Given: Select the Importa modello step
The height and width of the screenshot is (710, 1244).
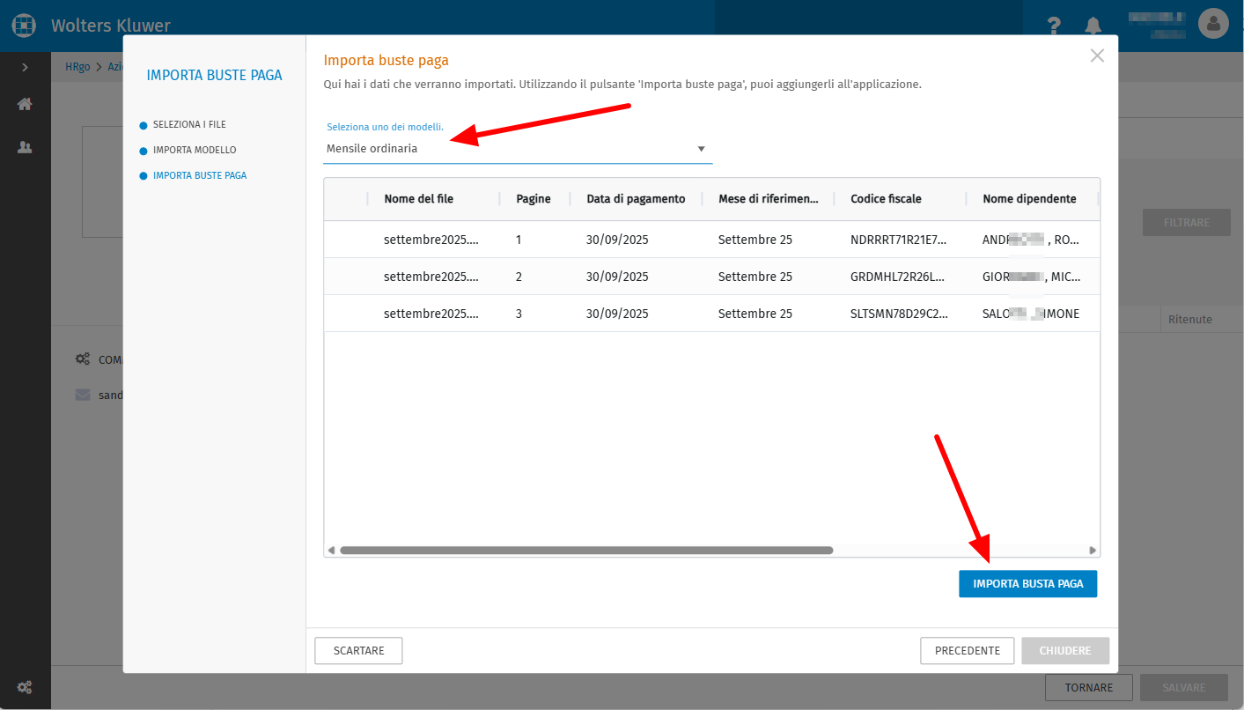Looking at the screenshot, I should pos(188,150).
